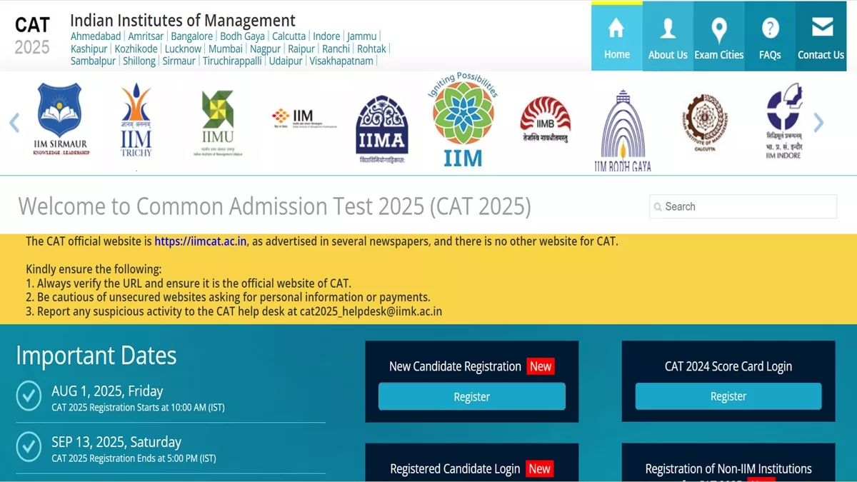This screenshot has width=857, height=482.
Task: Click the New badge beside Registered Candidate Login
Action: point(540,468)
